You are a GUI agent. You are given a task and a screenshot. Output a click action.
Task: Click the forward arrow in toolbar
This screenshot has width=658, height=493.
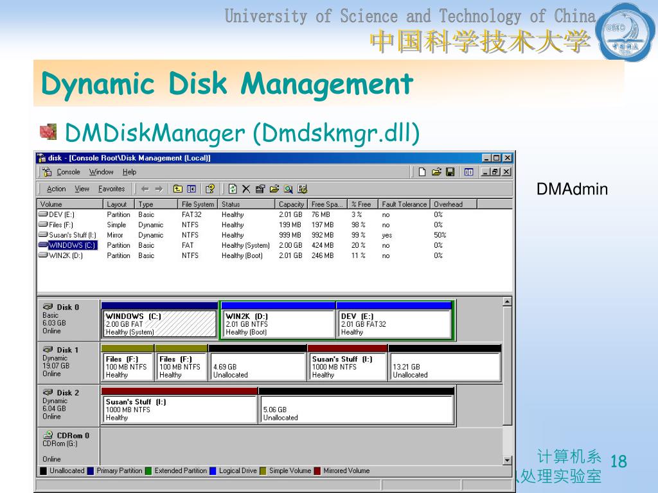(x=159, y=189)
